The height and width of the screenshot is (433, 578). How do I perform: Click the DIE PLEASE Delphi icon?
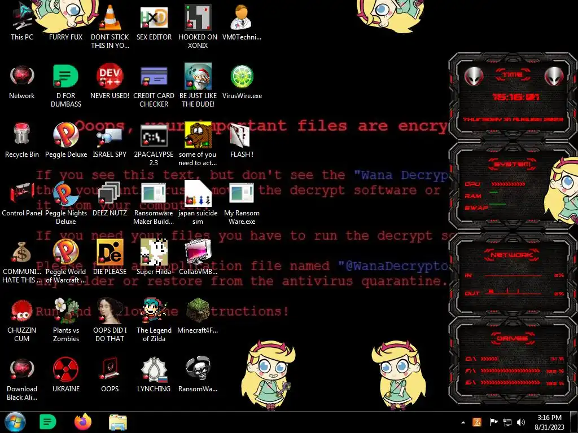(110, 257)
